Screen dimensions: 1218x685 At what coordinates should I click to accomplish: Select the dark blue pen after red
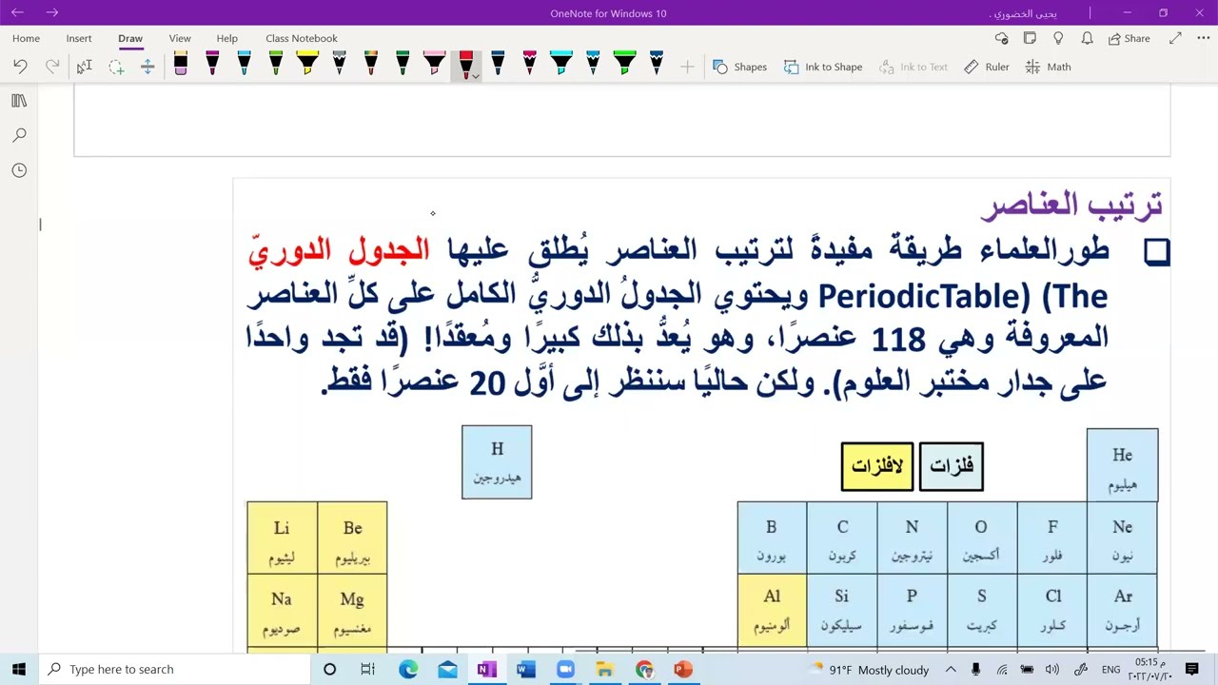click(x=498, y=65)
